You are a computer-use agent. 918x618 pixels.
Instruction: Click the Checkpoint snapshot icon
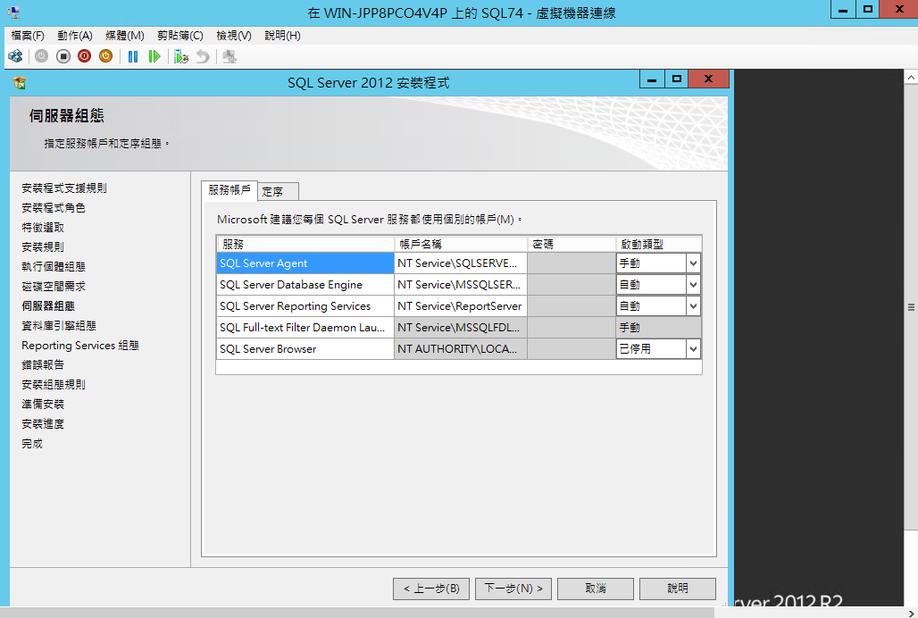coord(181,57)
